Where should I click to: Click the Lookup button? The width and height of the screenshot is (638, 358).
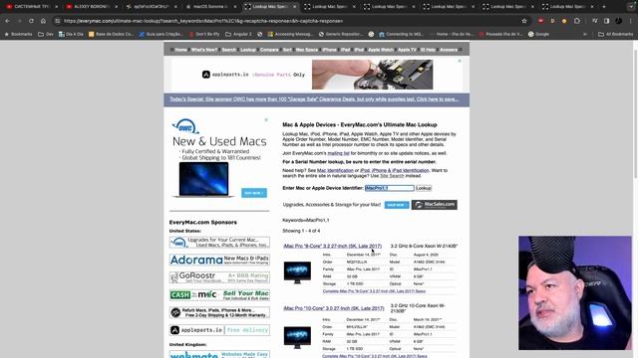[424, 188]
